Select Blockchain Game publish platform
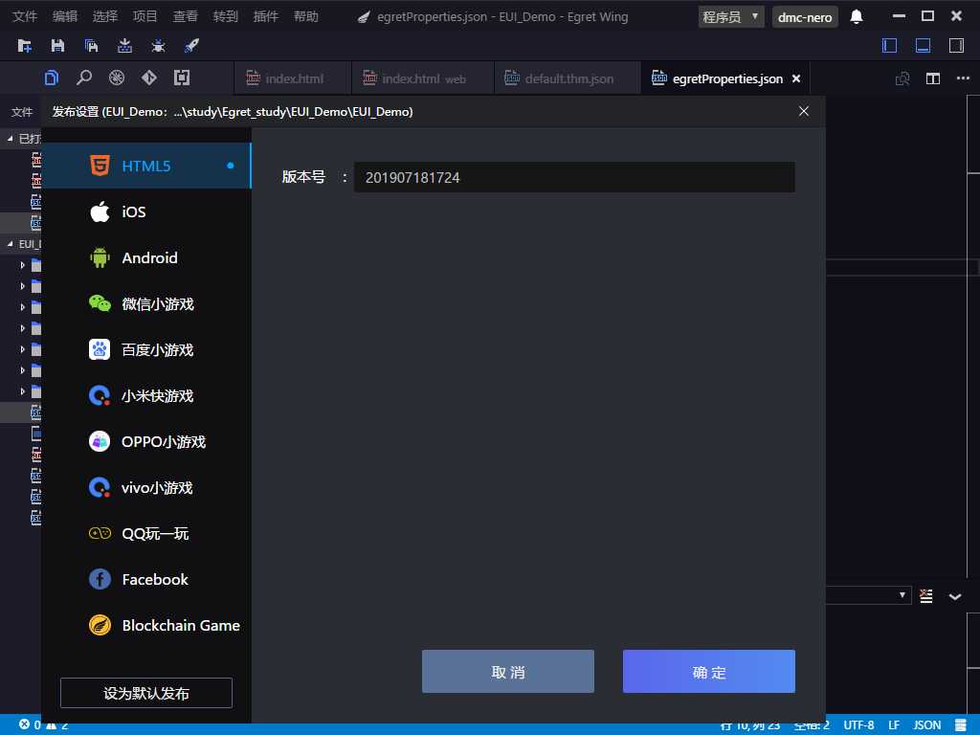This screenshot has height=735, width=980. 146,625
